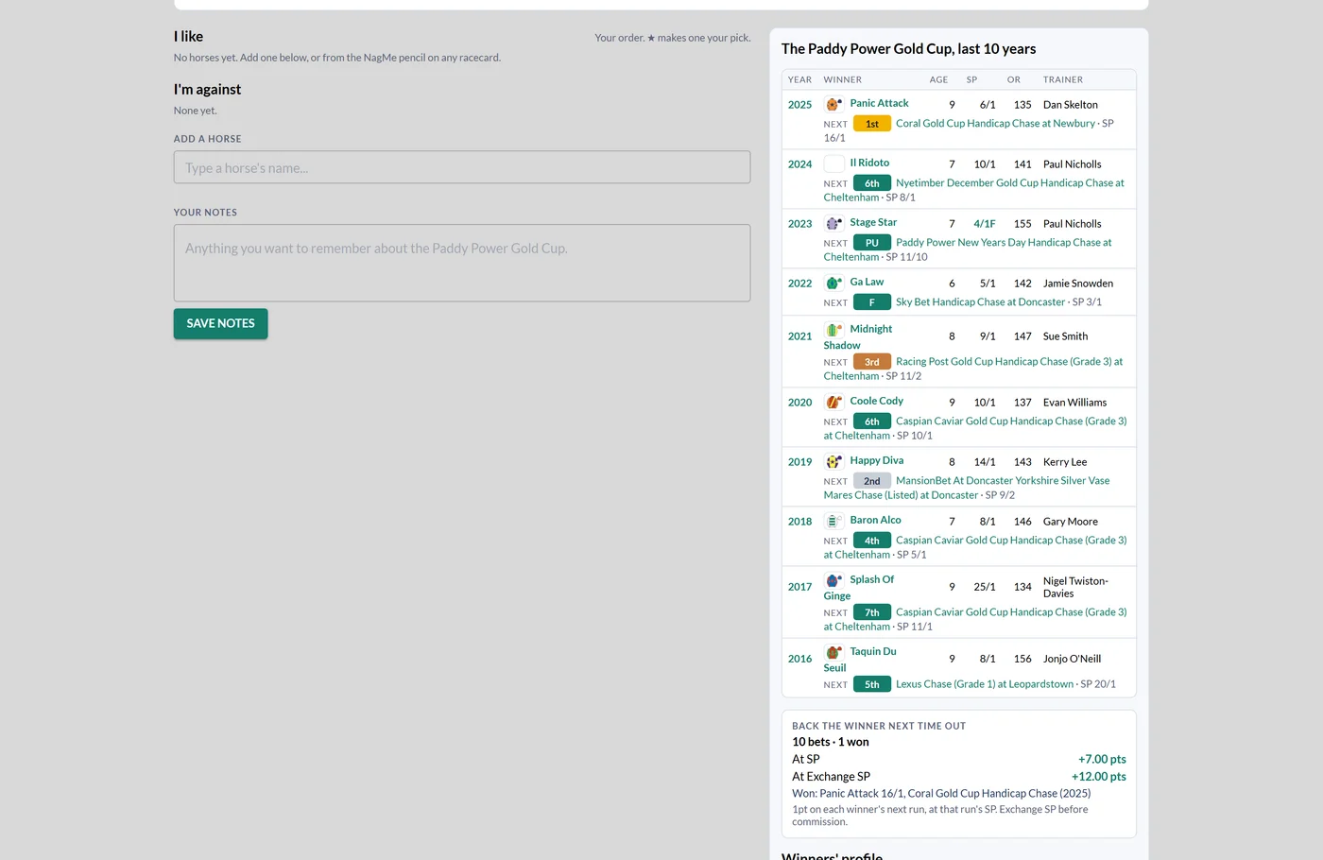1323x860 pixels.
Task: Click Midnight Shadow's silks icon
Action: pyautogui.click(x=833, y=330)
